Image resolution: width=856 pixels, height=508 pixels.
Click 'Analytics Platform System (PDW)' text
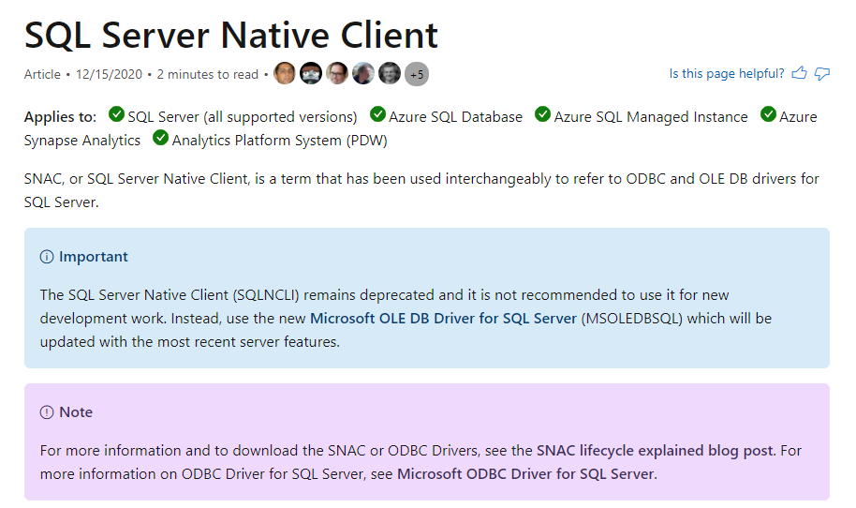click(x=279, y=141)
